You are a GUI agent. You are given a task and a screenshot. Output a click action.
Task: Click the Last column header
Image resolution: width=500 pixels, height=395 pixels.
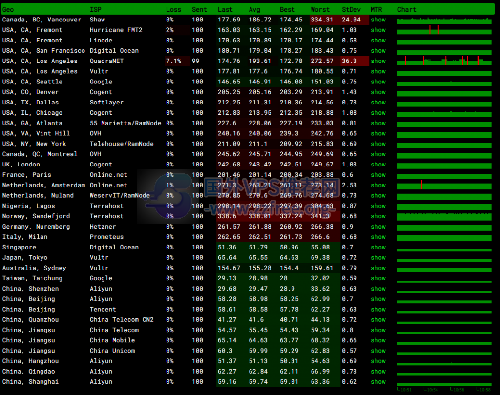pyautogui.click(x=225, y=10)
